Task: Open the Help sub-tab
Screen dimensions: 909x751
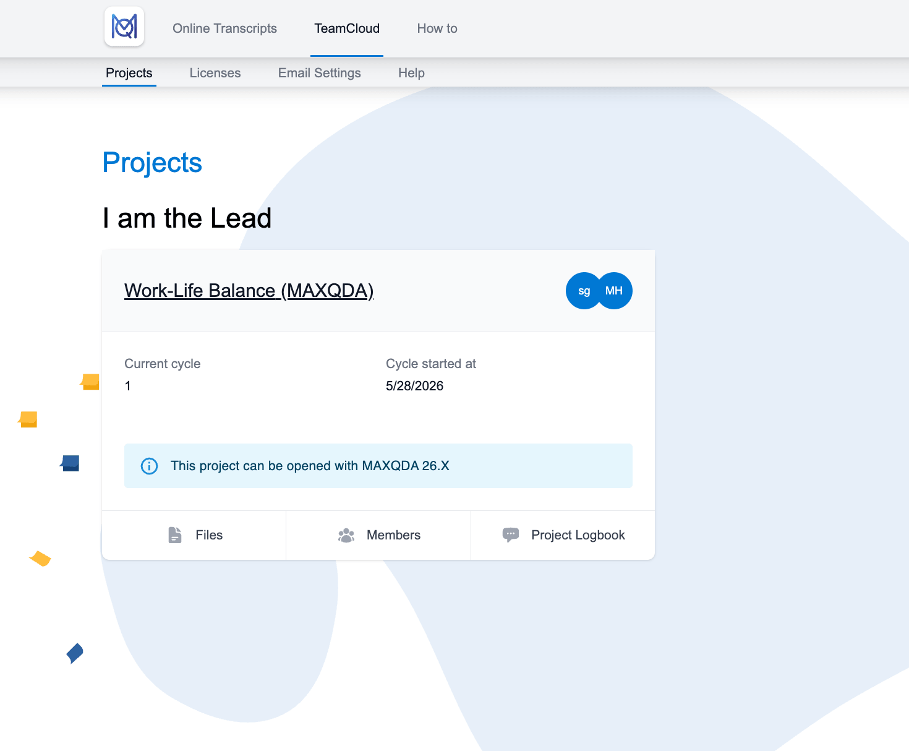Action: pyautogui.click(x=411, y=73)
